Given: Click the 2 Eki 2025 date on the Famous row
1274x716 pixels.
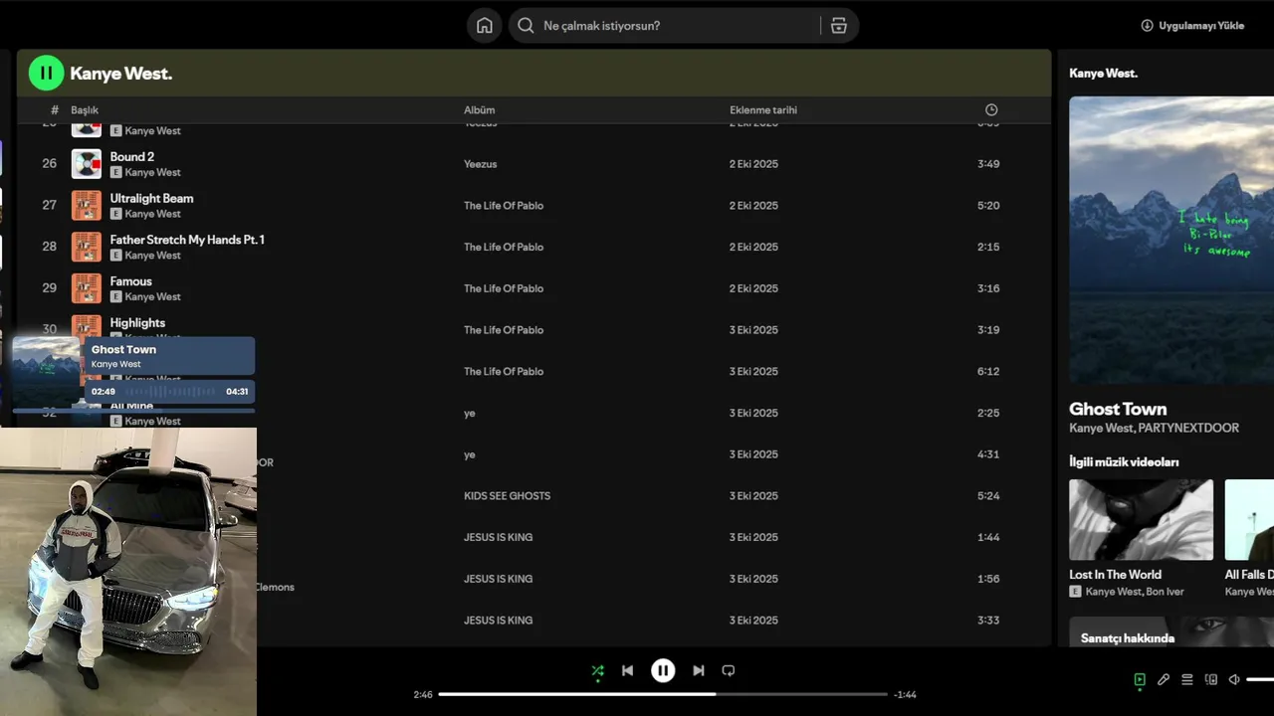Looking at the screenshot, I should point(753,289).
